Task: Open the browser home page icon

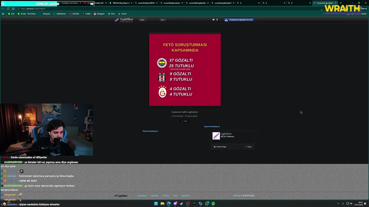Action: (x=13, y=9)
